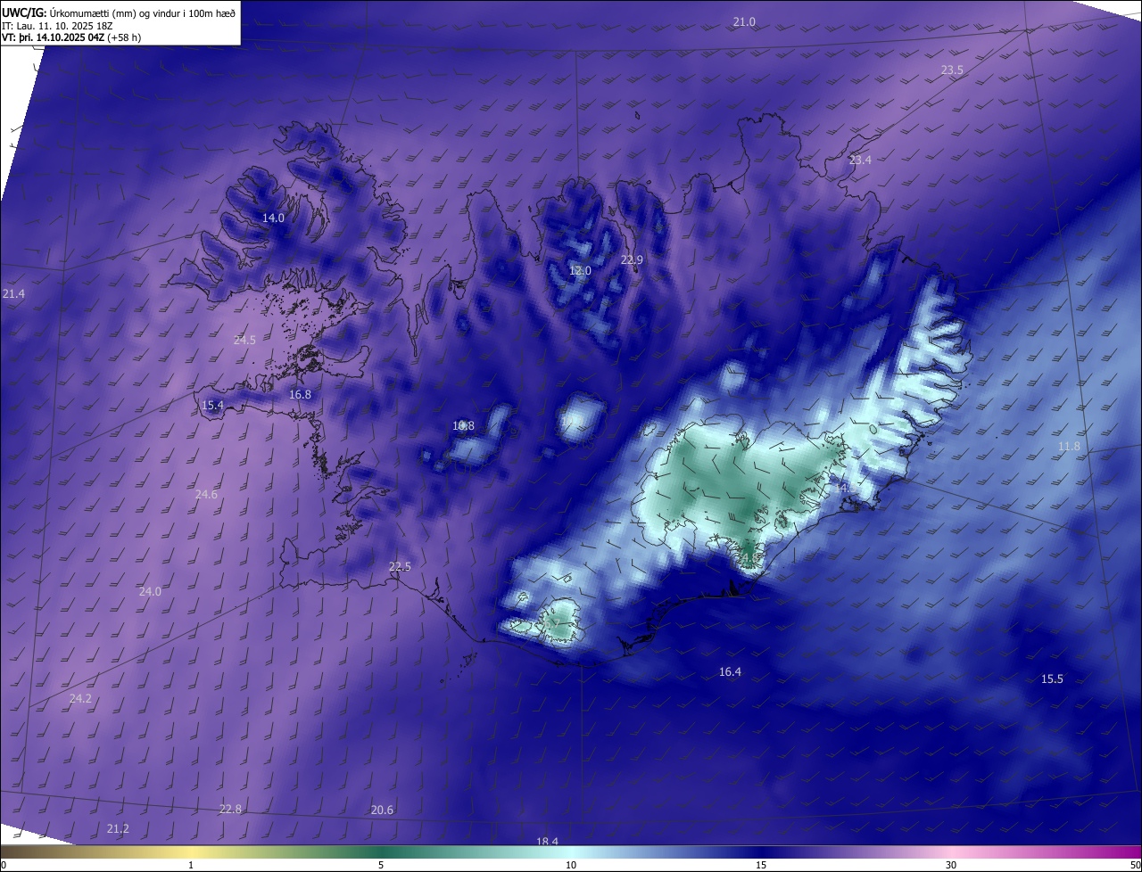Select the 24.5 value label
Screen dimensions: 1142x872
tap(244, 340)
